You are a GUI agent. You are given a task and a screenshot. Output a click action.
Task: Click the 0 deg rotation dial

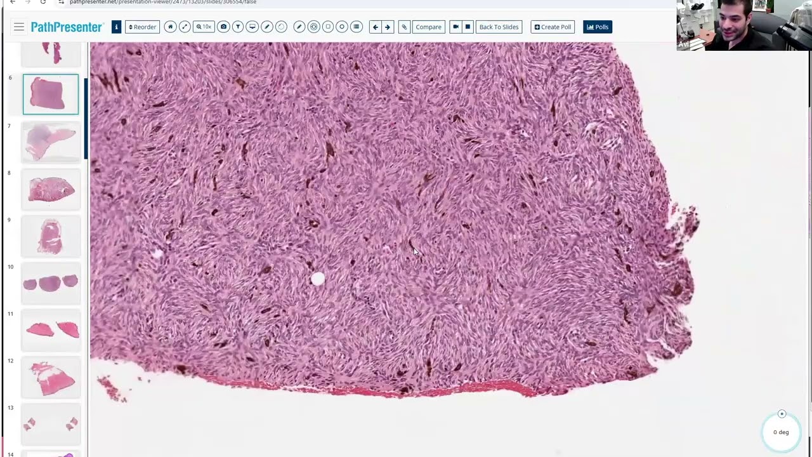(781, 432)
